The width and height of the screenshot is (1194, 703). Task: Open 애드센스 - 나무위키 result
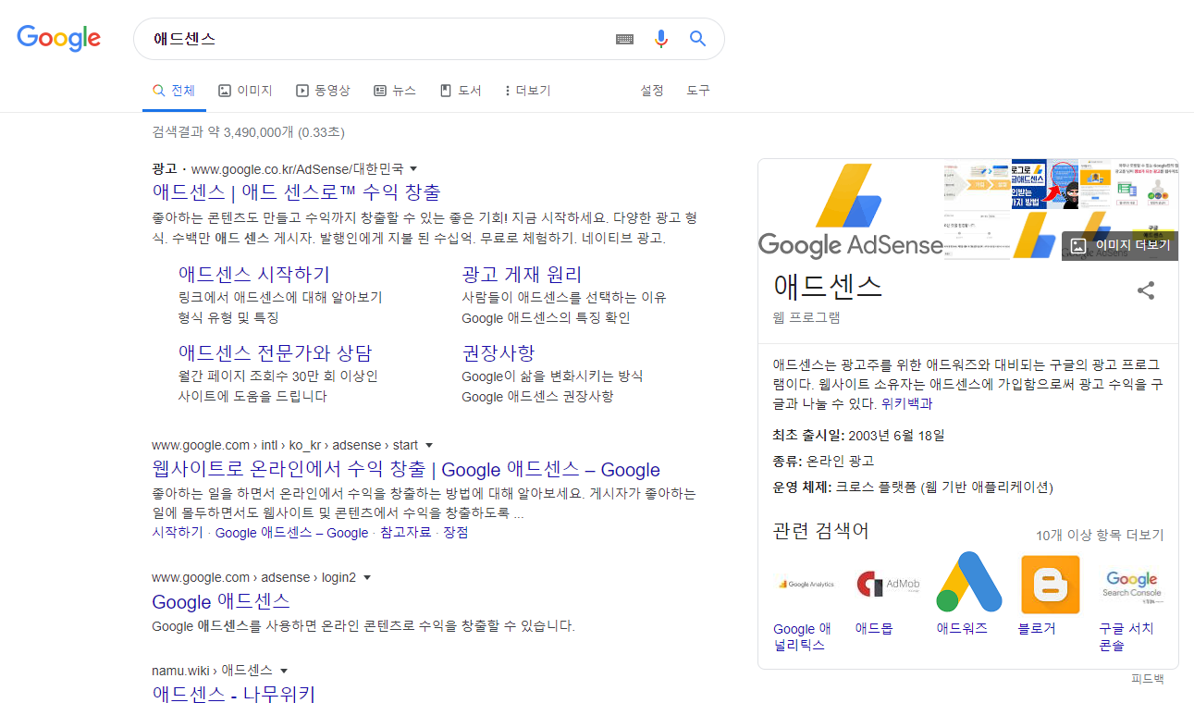click(234, 693)
